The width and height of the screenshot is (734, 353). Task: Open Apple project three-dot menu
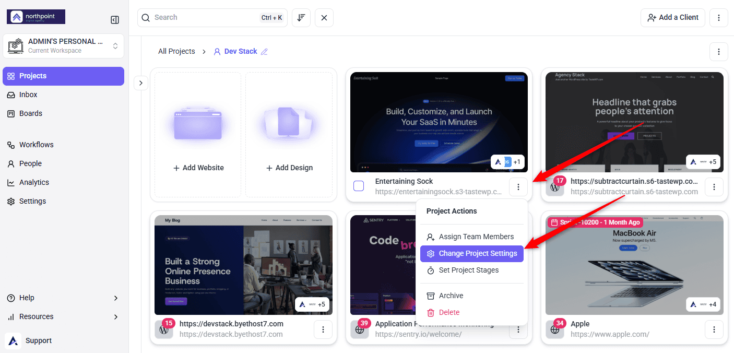tap(714, 329)
